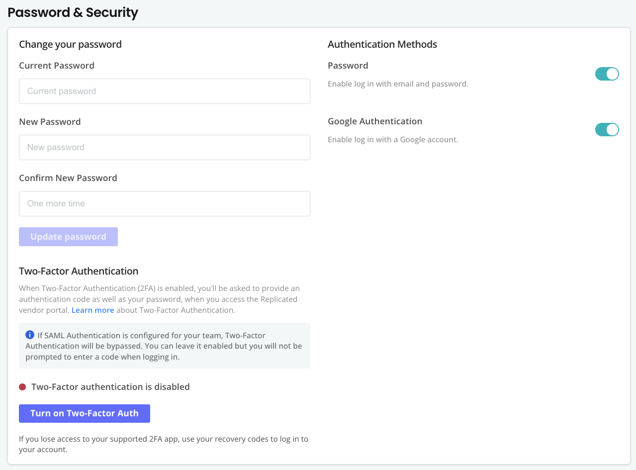Click the red two-factor disabled status dot
The height and width of the screenshot is (470, 636).
click(x=22, y=386)
